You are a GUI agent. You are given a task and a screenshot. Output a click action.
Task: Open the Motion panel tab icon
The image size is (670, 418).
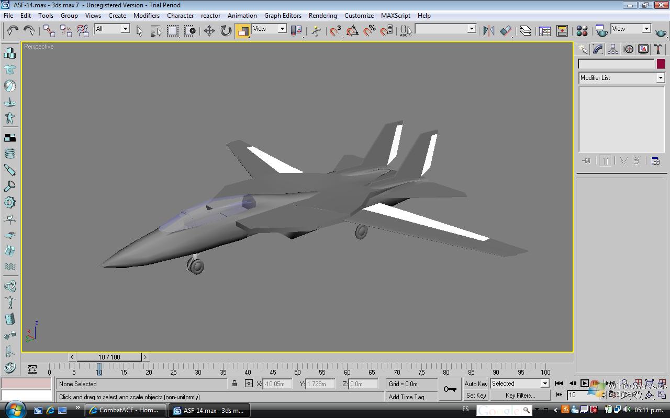(628, 49)
